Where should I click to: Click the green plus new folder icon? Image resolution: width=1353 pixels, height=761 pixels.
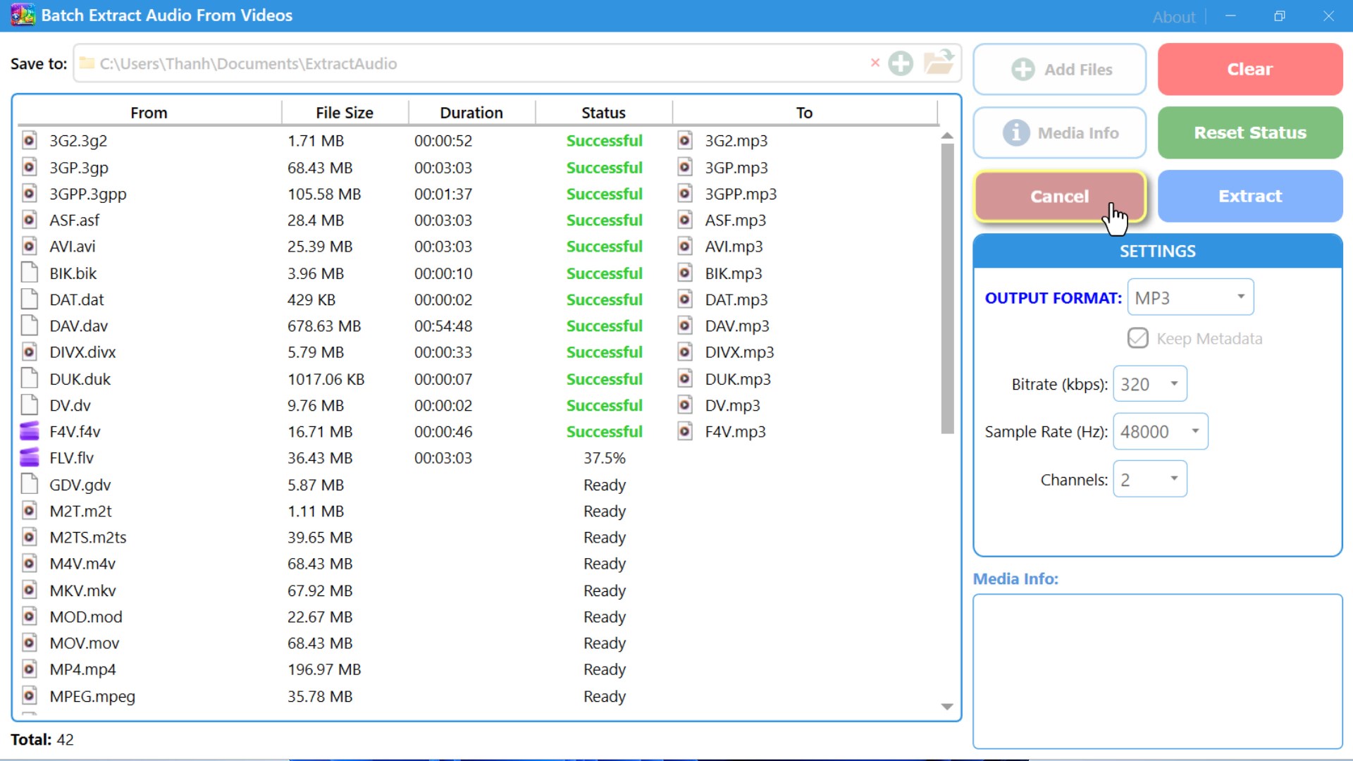[900, 63]
